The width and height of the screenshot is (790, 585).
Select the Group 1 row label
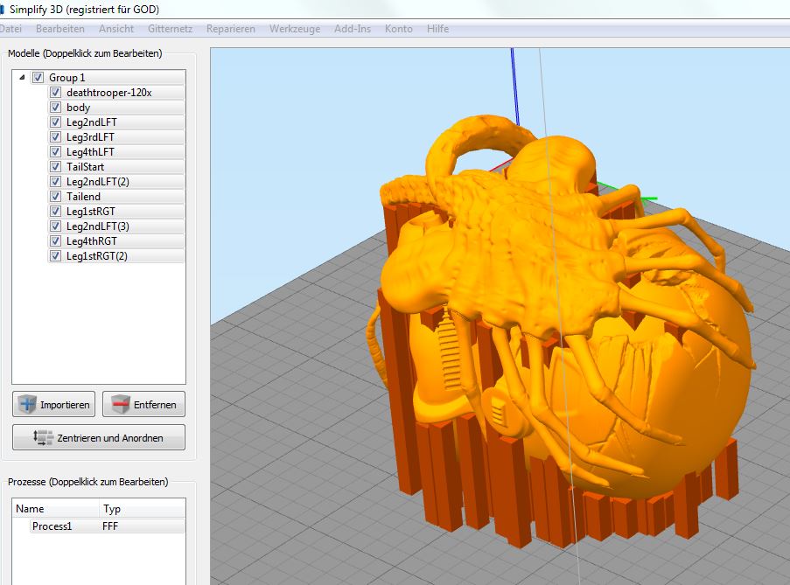pyautogui.click(x=67, y=78)
